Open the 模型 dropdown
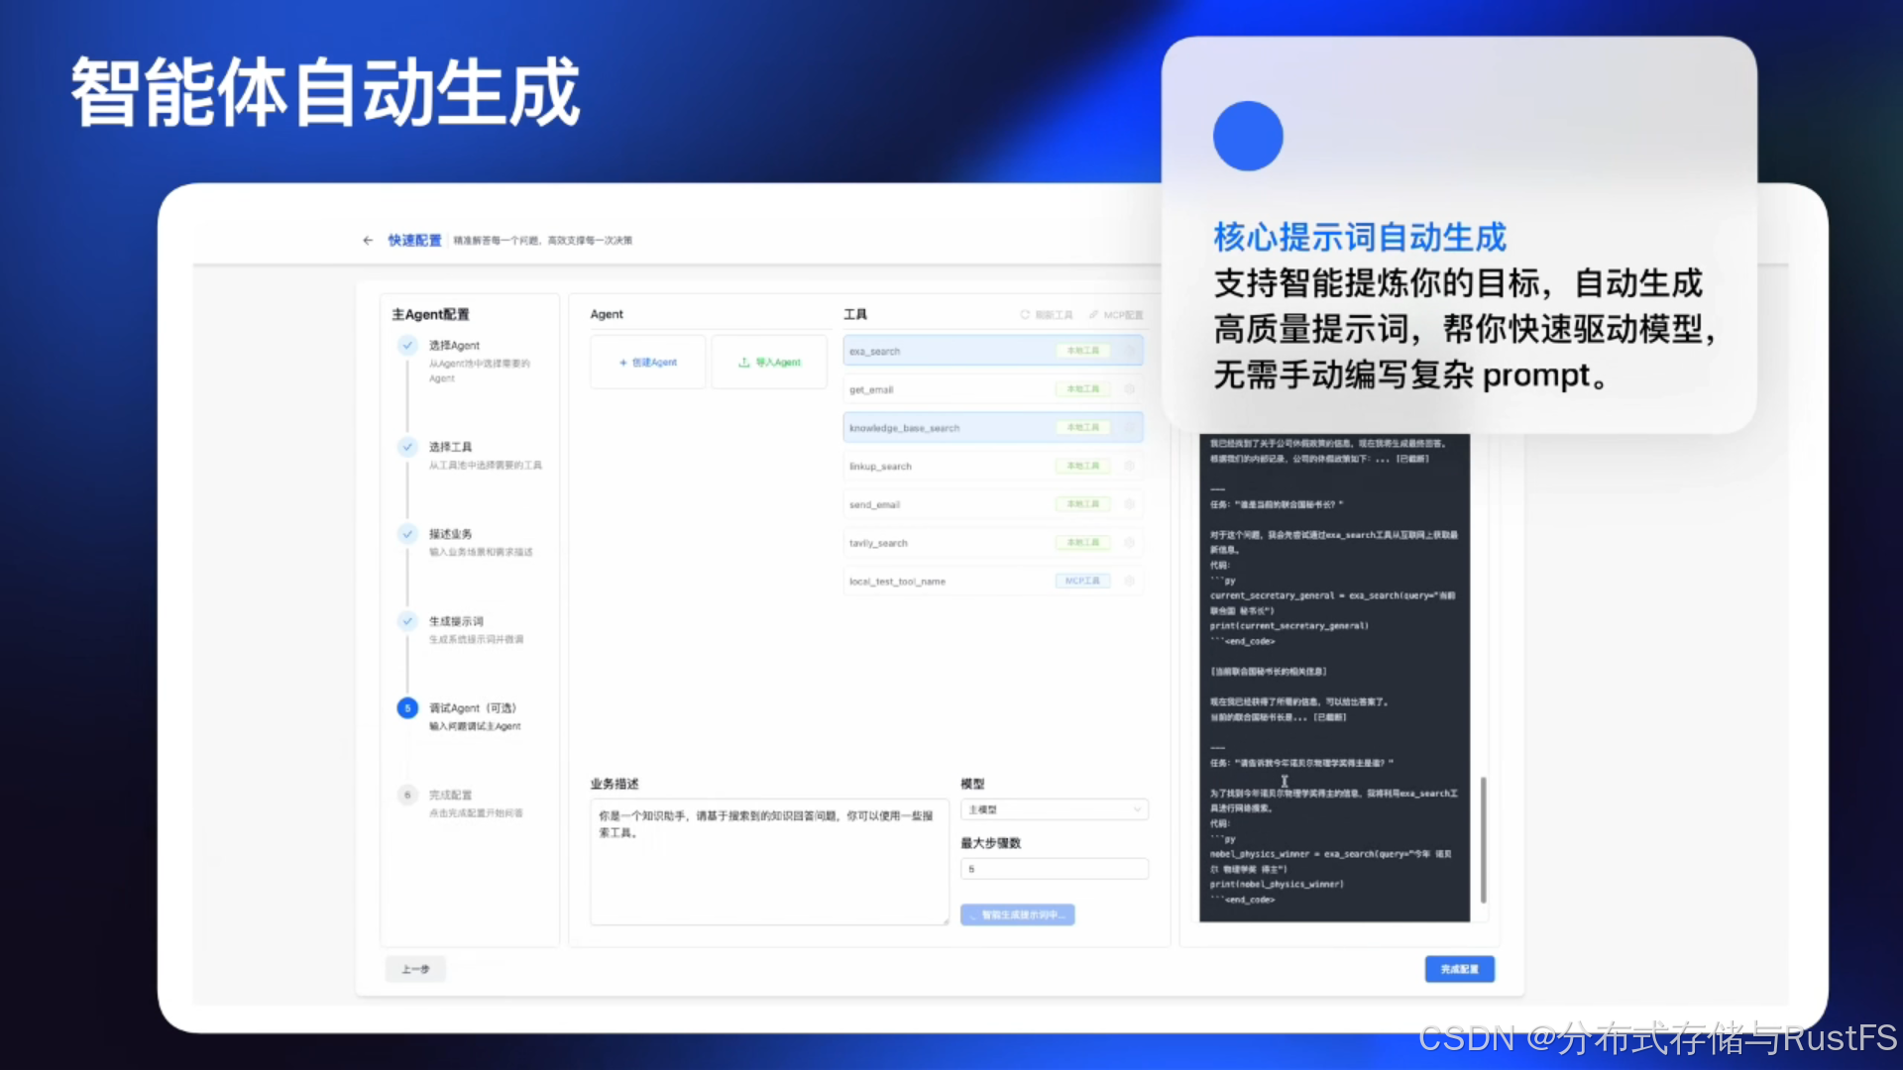Image resolution: width=1903 pixels, height=1070 pixels. (1054, 809)
